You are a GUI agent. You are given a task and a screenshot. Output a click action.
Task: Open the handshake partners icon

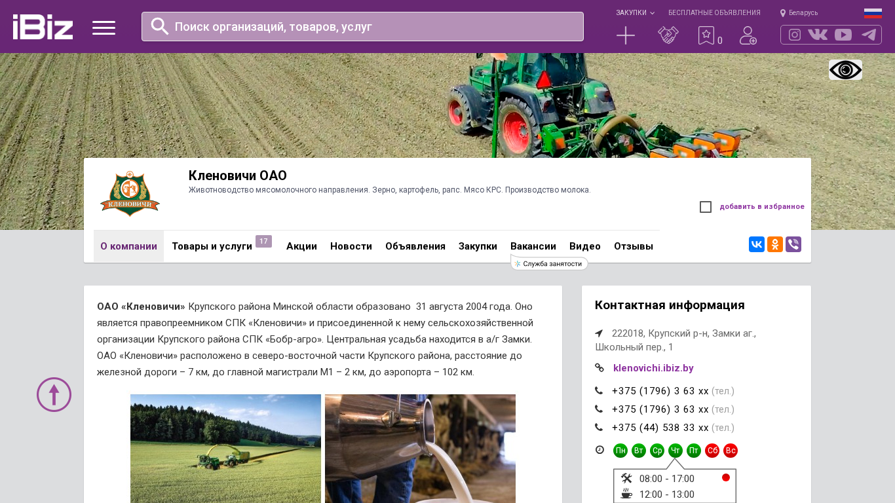pyautogui.click(x=668, y=35)
